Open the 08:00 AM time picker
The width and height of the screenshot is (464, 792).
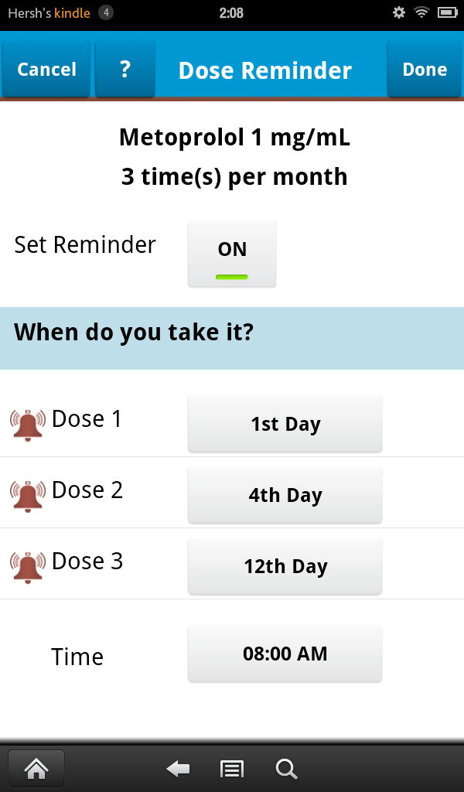click(x=285, y=653)
